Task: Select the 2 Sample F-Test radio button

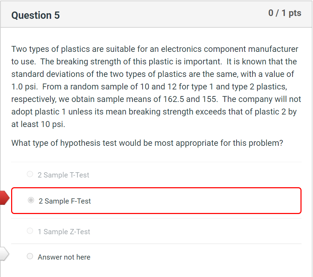Action: [31, 200]
